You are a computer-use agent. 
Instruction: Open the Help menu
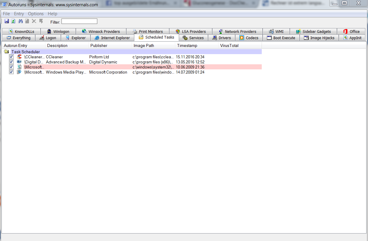[53, 14]
